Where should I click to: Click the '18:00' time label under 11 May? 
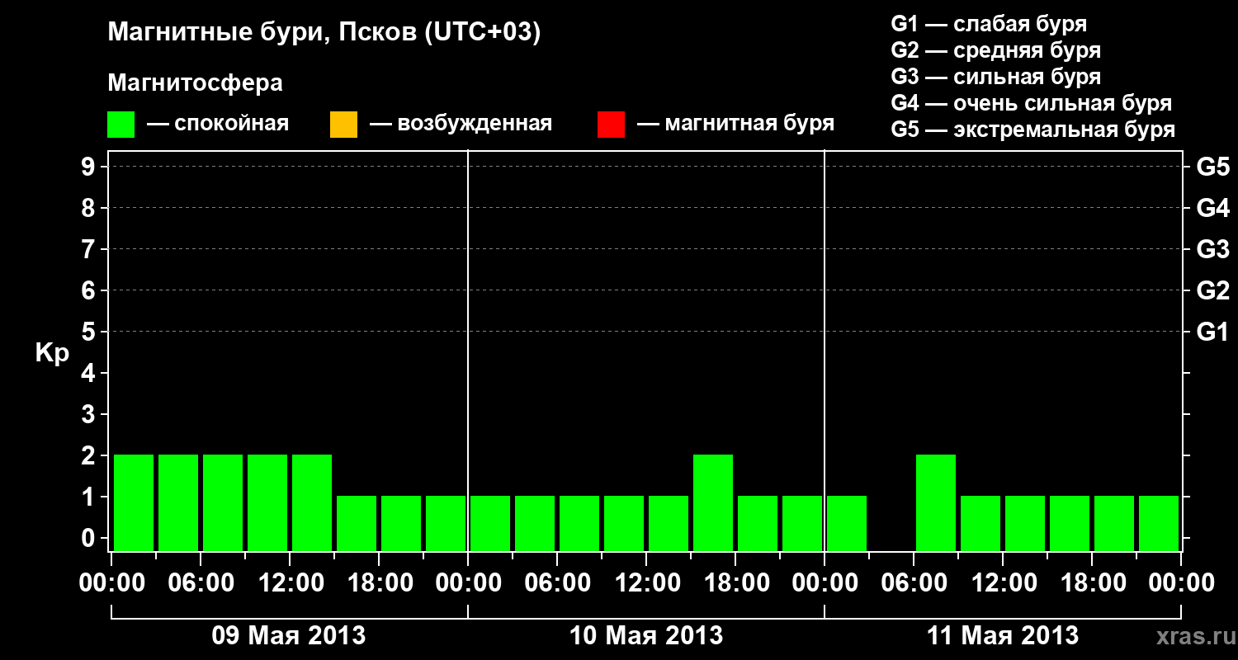point(1092,583)
